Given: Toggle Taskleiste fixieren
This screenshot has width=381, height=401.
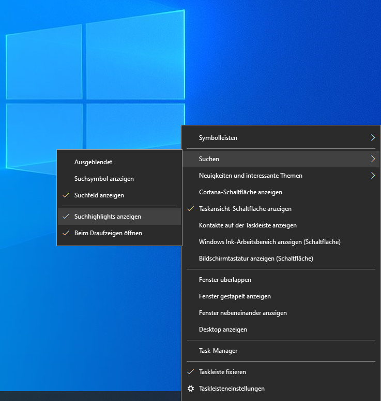Looking at the screenshot, I should coord(281,372).
